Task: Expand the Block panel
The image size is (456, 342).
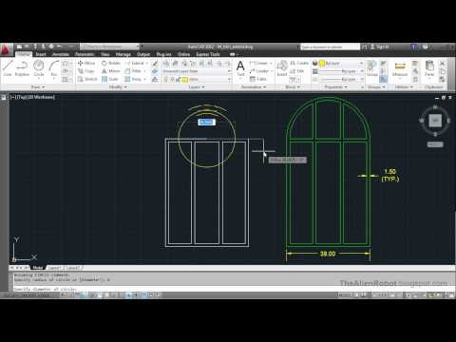Action: (293, 86)
